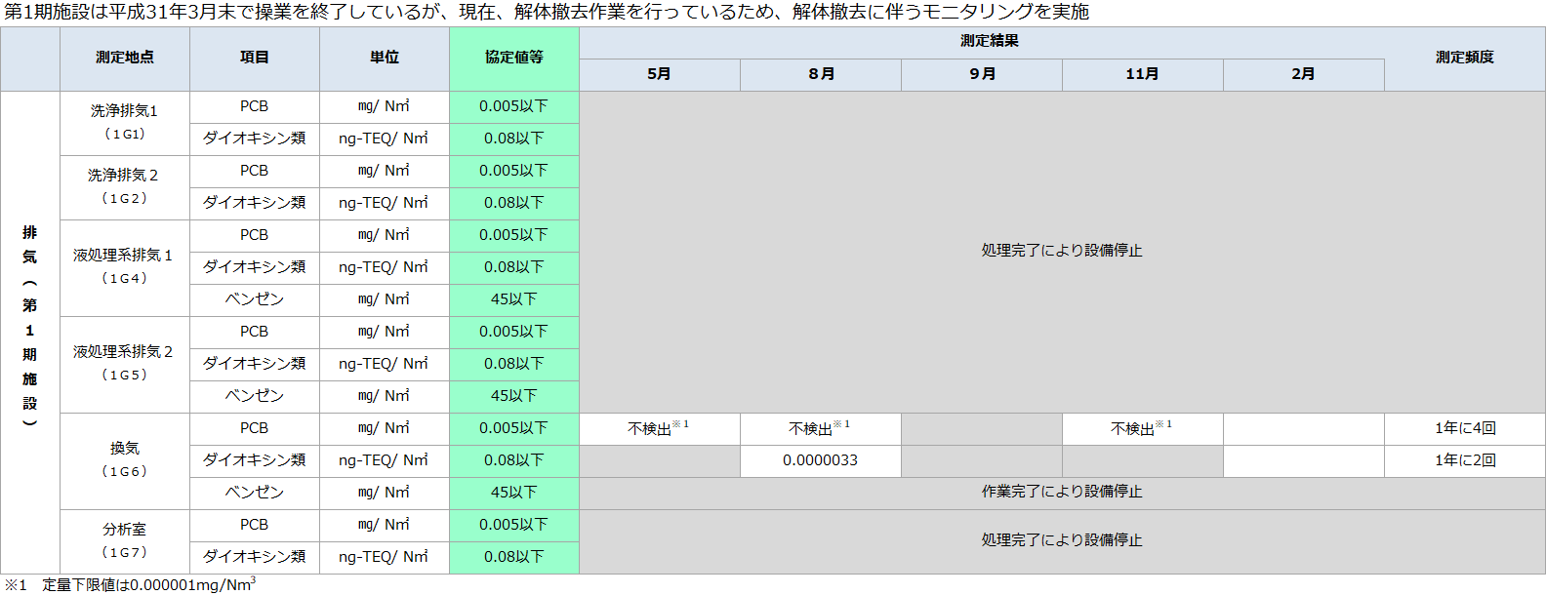The height and width of the screenshot is (595, 1546).
Task: Select the 1年に2回 frequency cell
Action: click(x=1464, y=460)
